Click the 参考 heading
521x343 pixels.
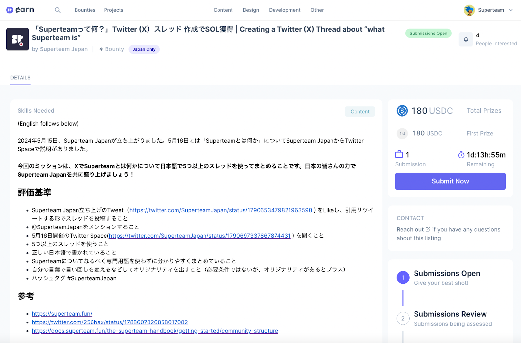click(x=26, y=296)
